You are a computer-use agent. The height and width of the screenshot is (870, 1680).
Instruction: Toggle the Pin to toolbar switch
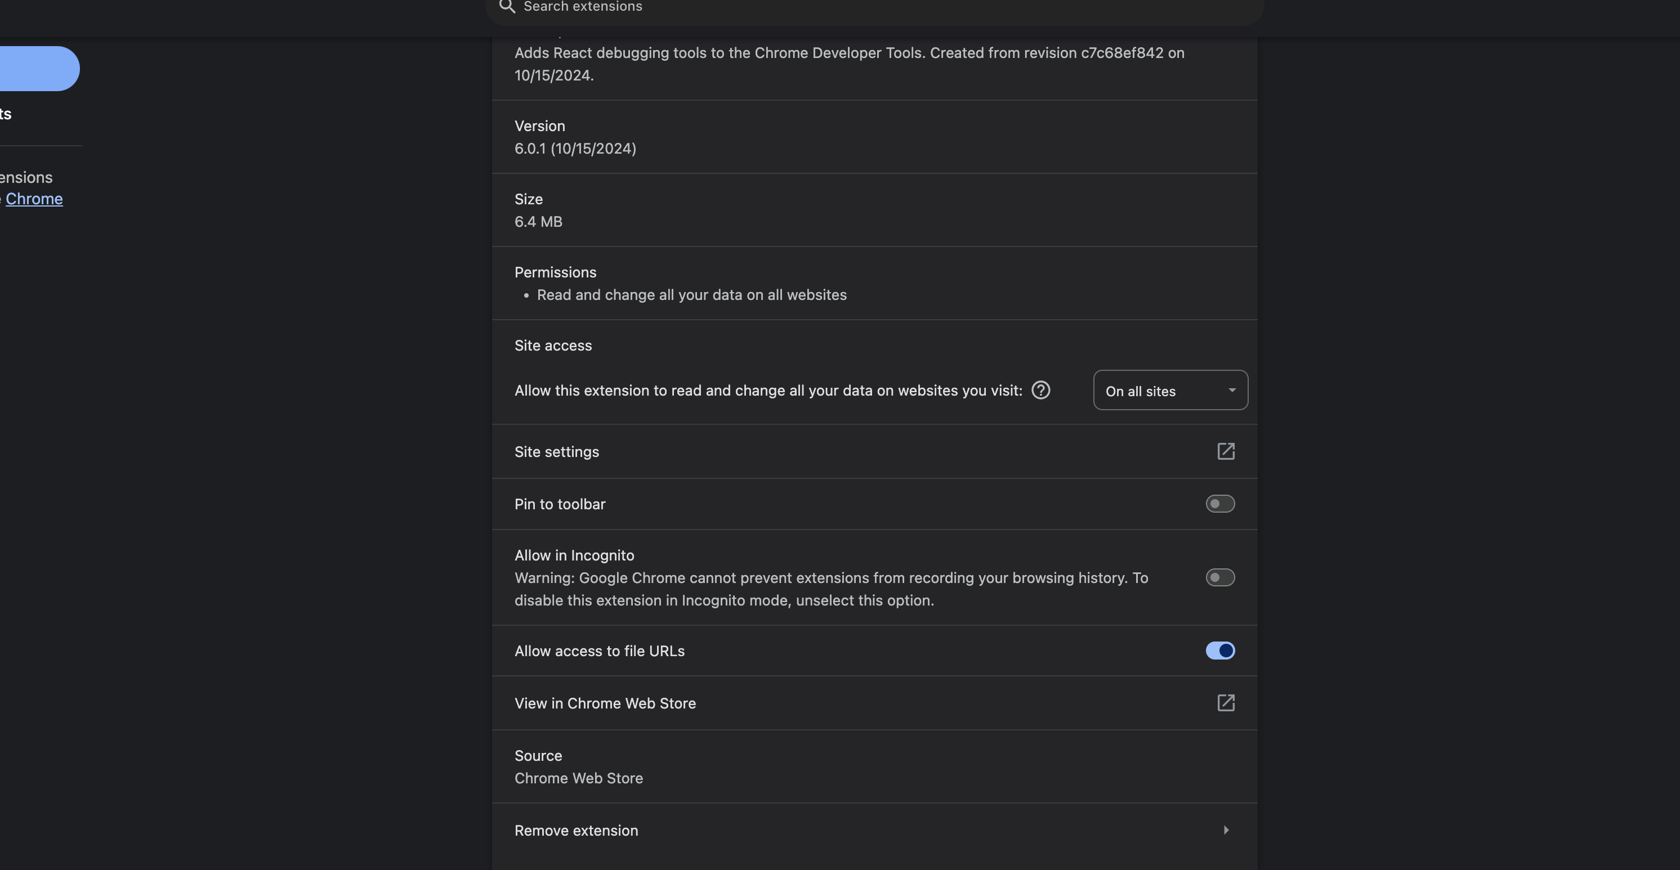(x=1219, y=504)
